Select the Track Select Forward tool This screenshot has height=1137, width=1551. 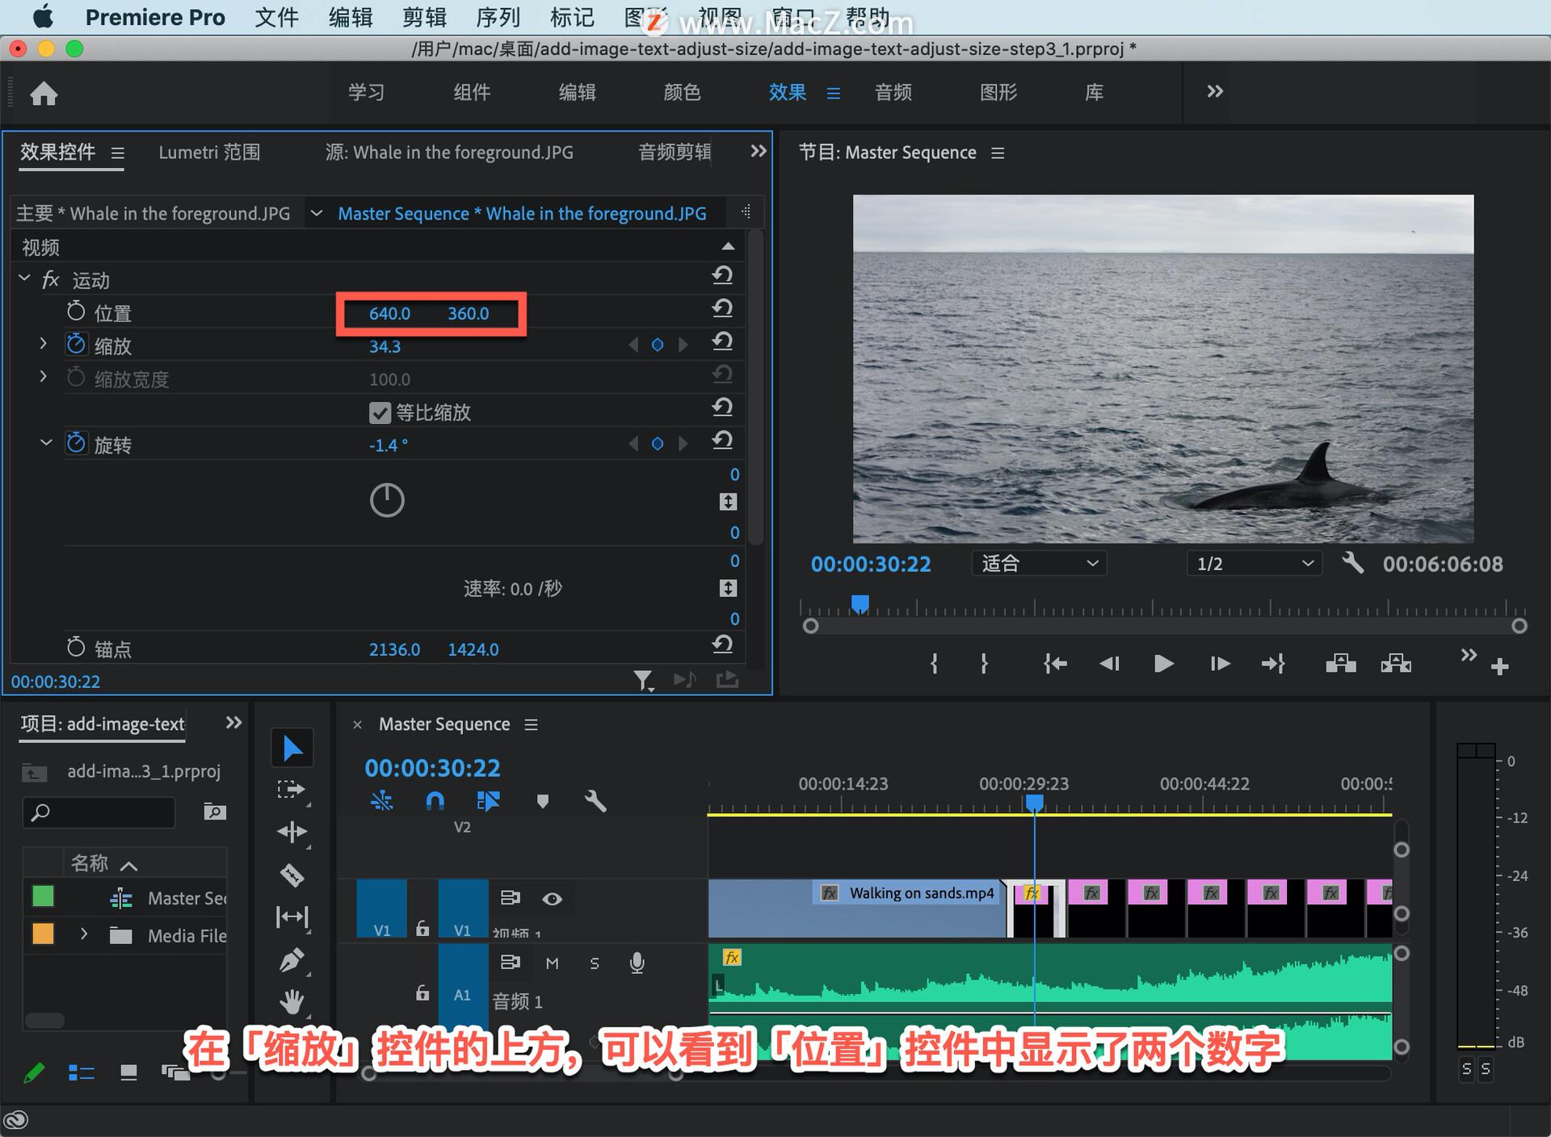click(x=292, y=790)
